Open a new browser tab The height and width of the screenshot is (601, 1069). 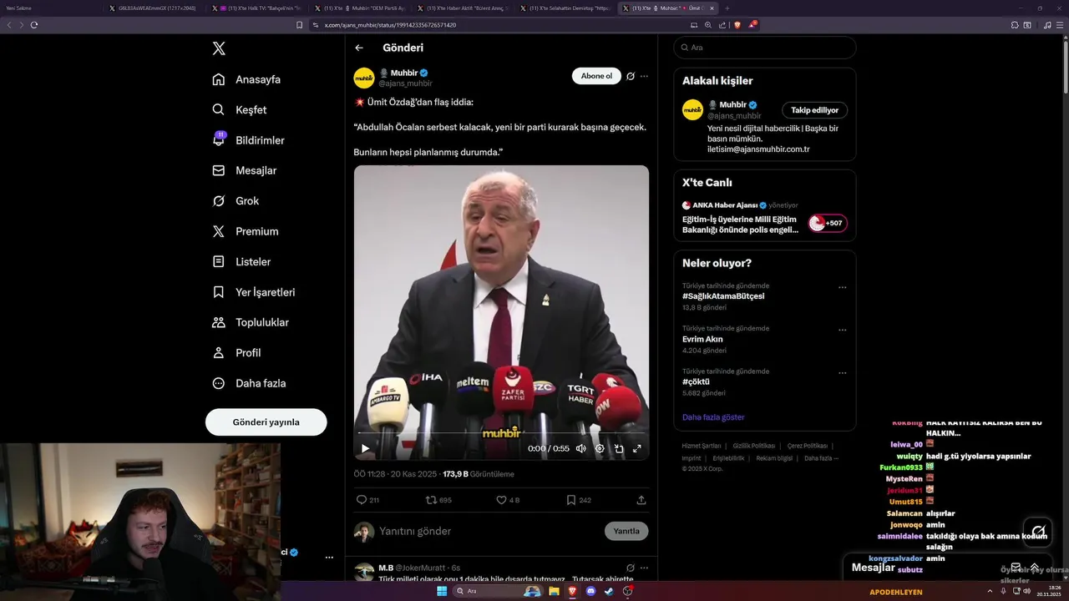[x=727, y=8]
